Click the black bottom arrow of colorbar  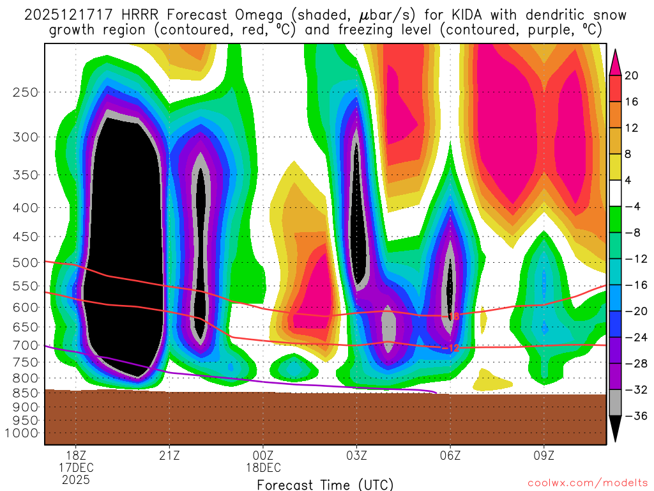point(615,429)
